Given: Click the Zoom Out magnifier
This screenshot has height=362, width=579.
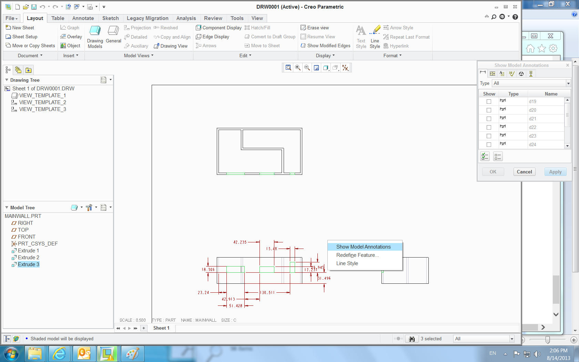Looking at the screenshot, I should pyautogui.click(x=307, y=68).
